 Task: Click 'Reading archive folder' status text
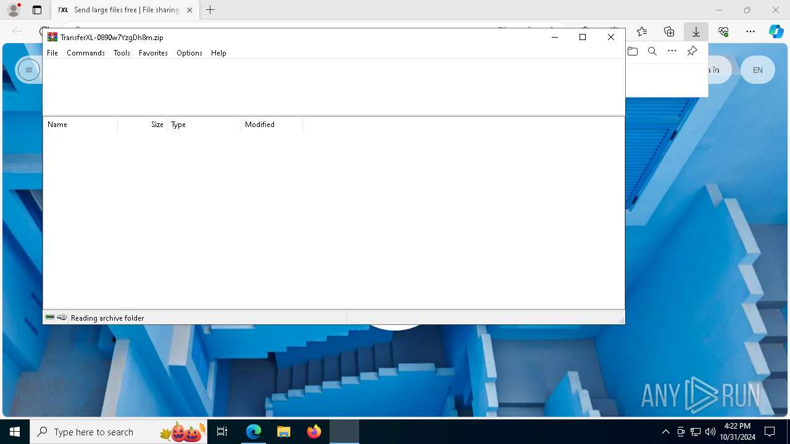tap(107, 318)
